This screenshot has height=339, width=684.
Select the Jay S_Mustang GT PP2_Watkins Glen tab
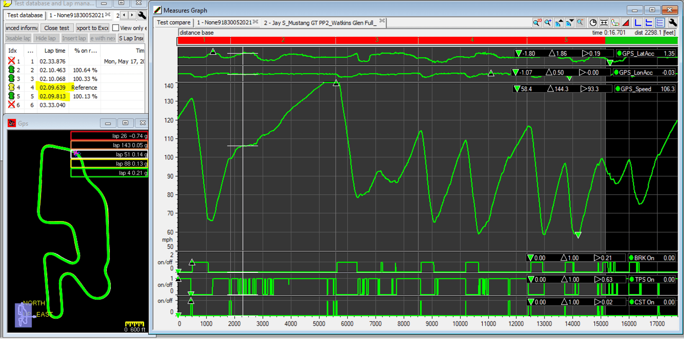pyautogui.click(x=323, y=23)
